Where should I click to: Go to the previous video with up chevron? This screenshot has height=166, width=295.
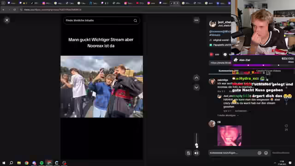point(196,78)
